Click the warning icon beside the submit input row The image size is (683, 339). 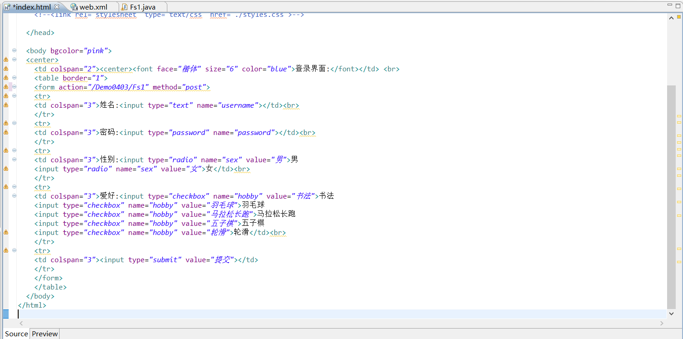[x=5, y=250]
